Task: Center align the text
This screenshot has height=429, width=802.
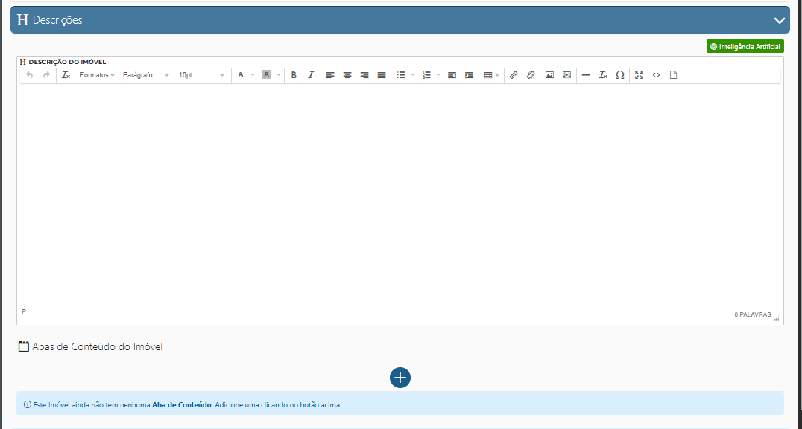Action: pos(347,75)
